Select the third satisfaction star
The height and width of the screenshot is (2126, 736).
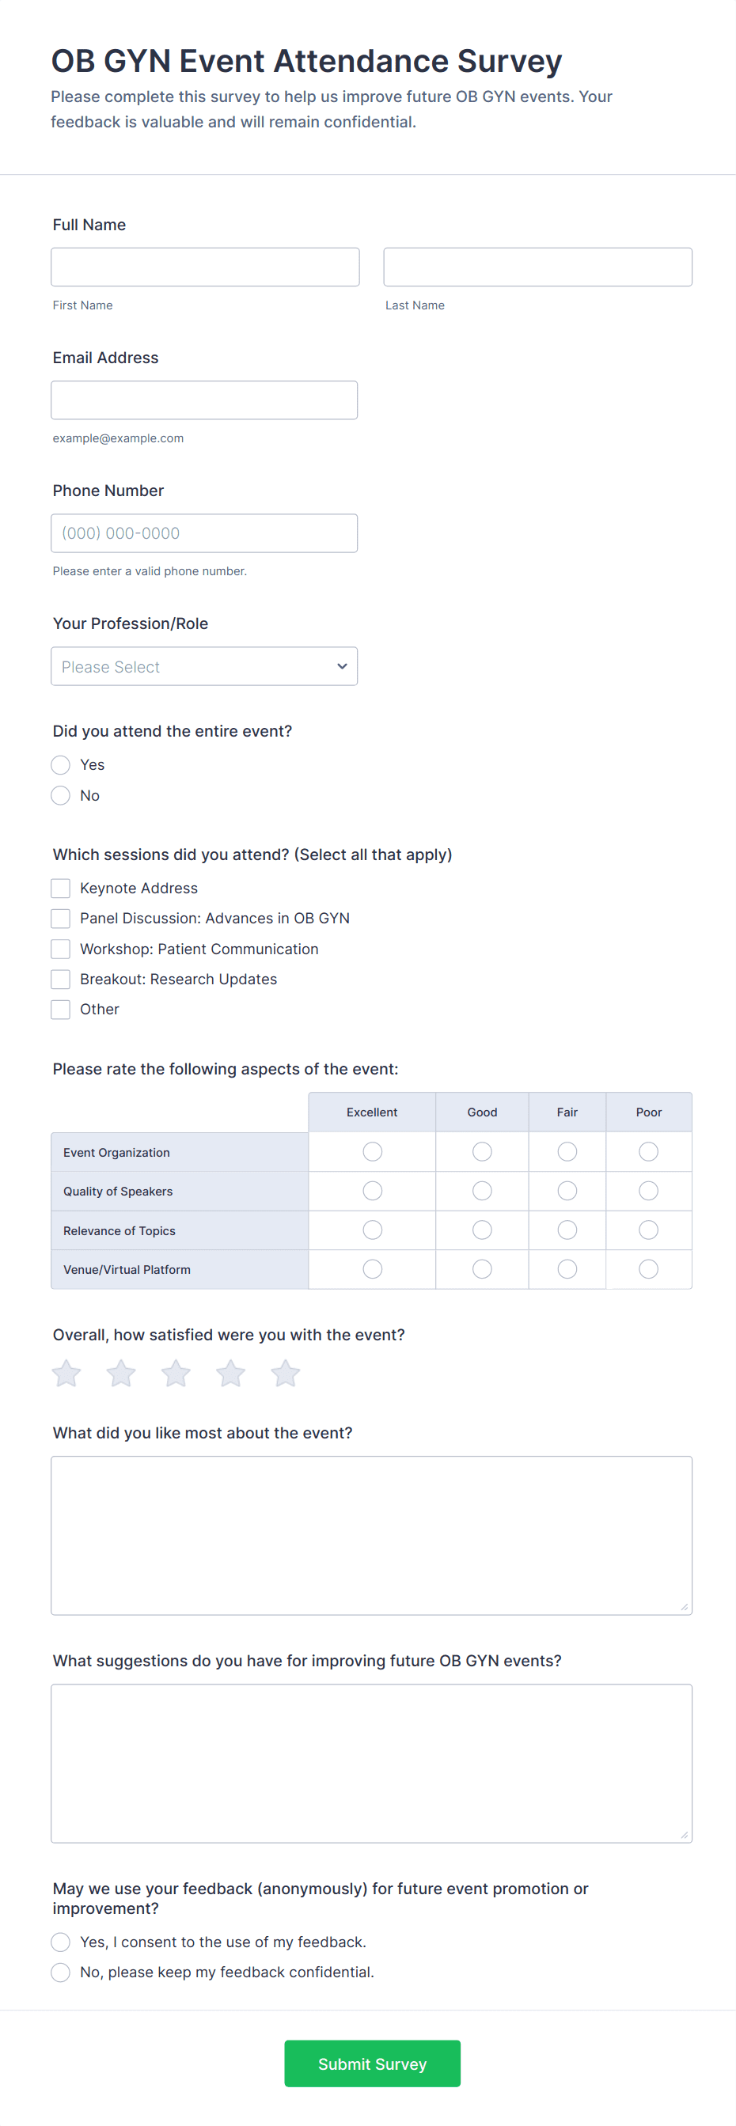[176, 1374]
